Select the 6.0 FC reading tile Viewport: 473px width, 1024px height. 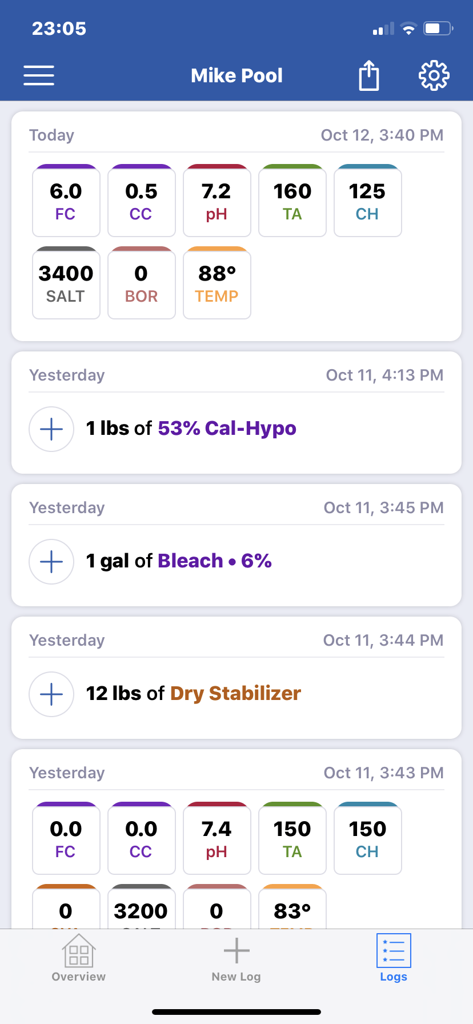pyautogui.click(x=66, y=201)
